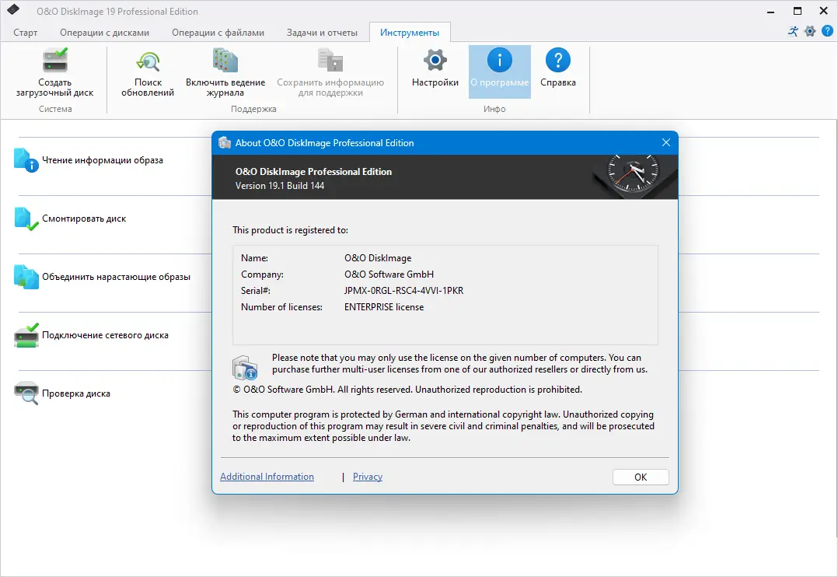The image size is (838, 577).
Task: Click Сохранить информацию для поддержки icon
Action: point(330,60)
